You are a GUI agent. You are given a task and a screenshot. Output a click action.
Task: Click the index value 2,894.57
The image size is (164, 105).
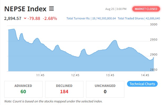(13, 18)
